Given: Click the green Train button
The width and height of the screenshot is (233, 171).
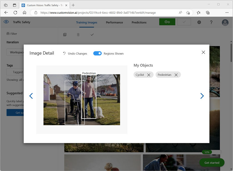Looking at the screenshot, I should 167,22.
